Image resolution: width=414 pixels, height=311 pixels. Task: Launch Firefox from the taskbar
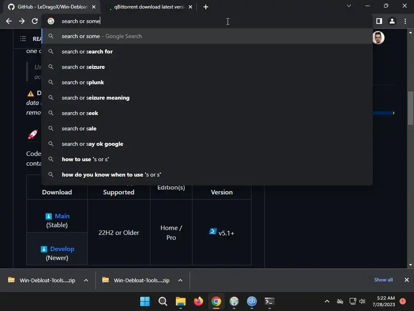click(x=198, y=301)
